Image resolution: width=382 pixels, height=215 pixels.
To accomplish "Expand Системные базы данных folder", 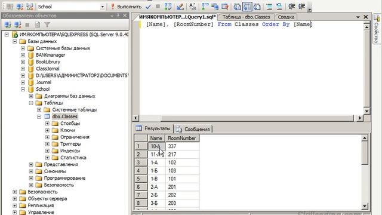I will [x=23, y=48].
